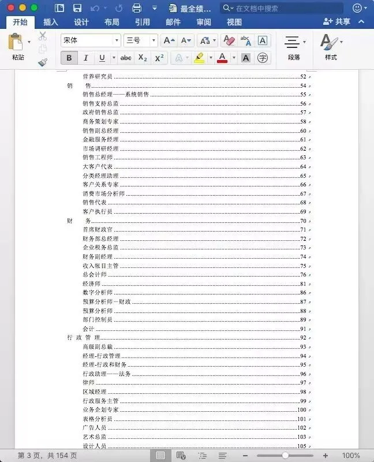The height and width of the screenshot is (462, 374).
Task: Click the Clear Formatting eraser icon
Action: tap(229, 40)
